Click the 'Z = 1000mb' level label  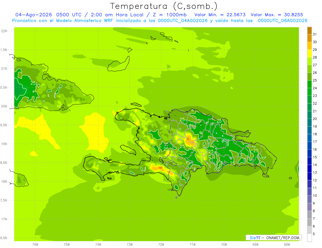coord(170,15)
